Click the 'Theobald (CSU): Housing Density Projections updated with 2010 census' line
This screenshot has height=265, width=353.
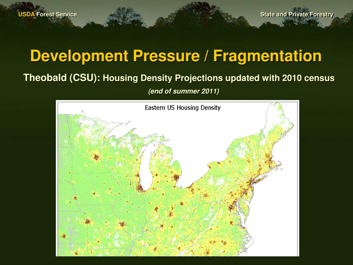click(x=179, y=78)
